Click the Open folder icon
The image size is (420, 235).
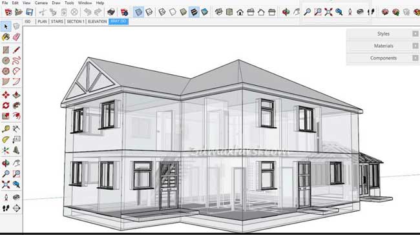(x=19, y=12)
